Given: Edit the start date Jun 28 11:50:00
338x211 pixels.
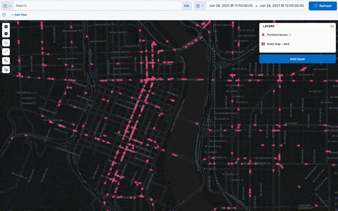Looking at the screenshot, I should tap(231, 6).
